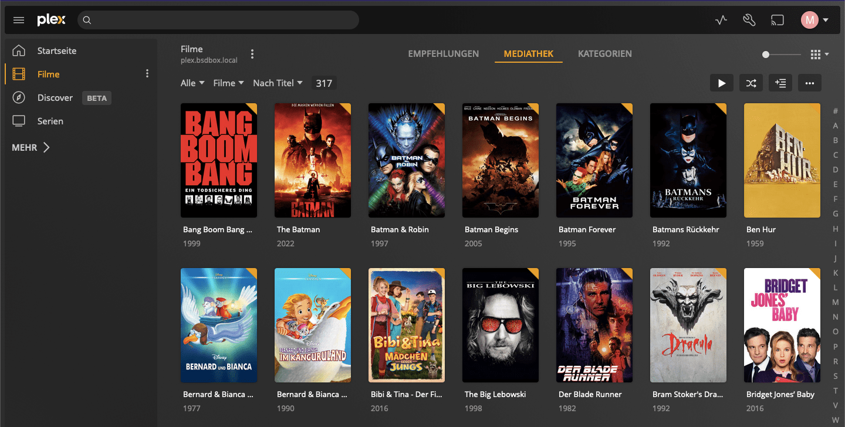The width and height of the screenshot is (845, 427).
Task: Open the Batman & Robin poster
Action: pos(407,160)
